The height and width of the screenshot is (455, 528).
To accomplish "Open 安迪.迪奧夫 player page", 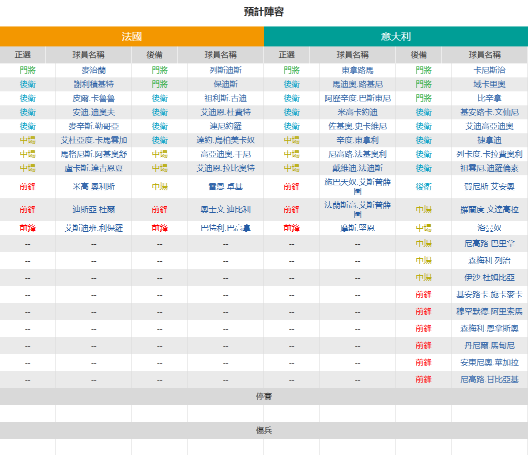I will pyautogui.click(x=93, y=112).
